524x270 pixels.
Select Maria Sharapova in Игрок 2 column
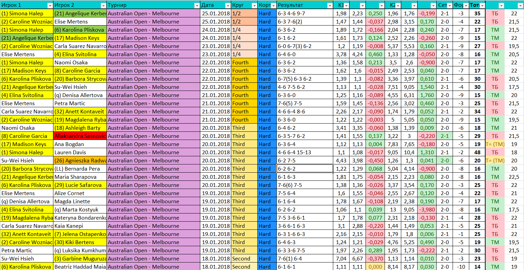coord(80,177)
